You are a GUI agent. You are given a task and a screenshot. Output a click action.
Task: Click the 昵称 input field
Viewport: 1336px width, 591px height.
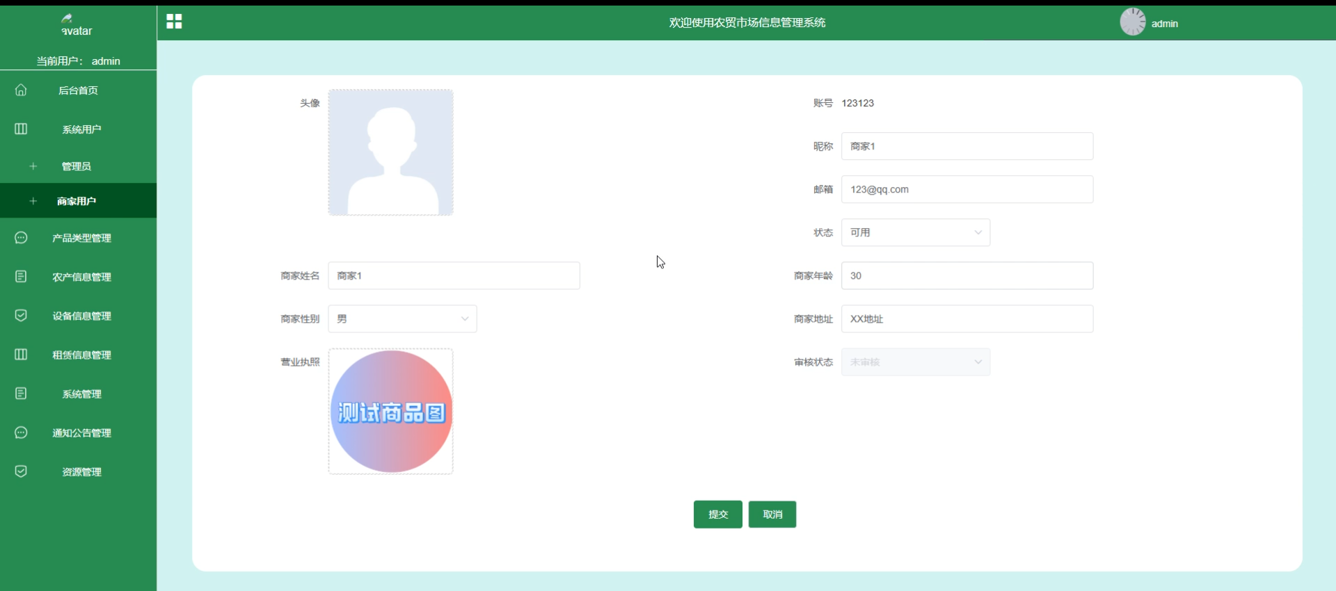point(967,146)
